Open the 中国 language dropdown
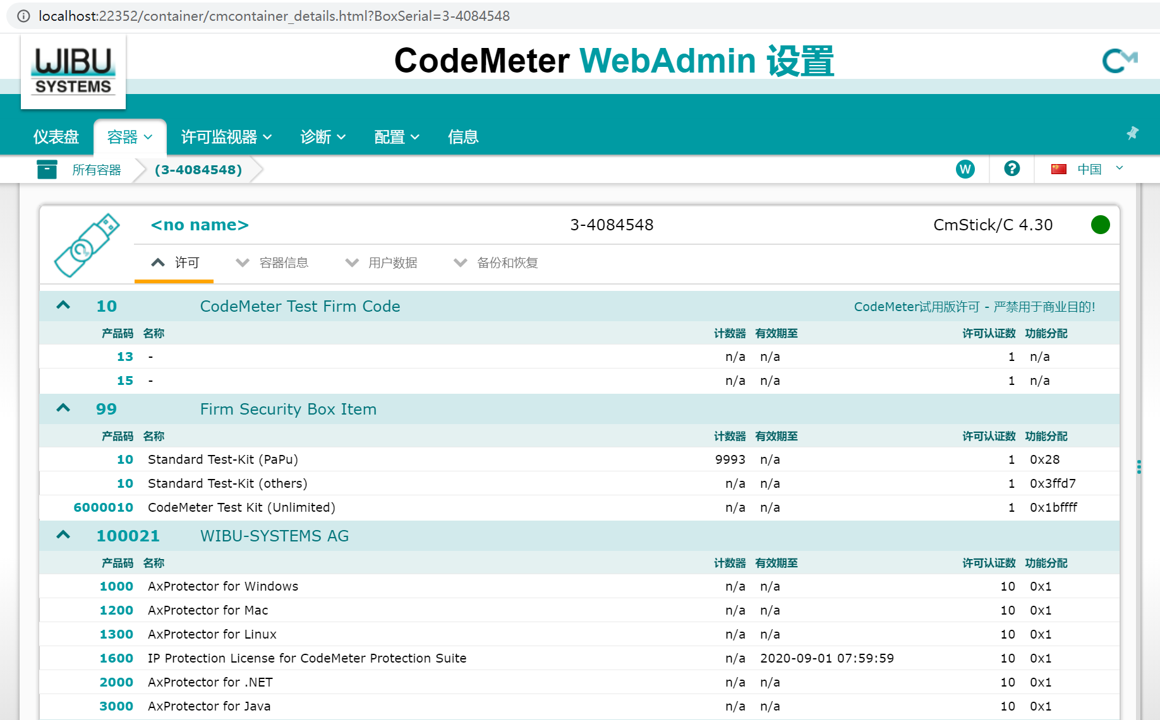The height and width of the screenshot is (720, 1160). pos(1100,169)
